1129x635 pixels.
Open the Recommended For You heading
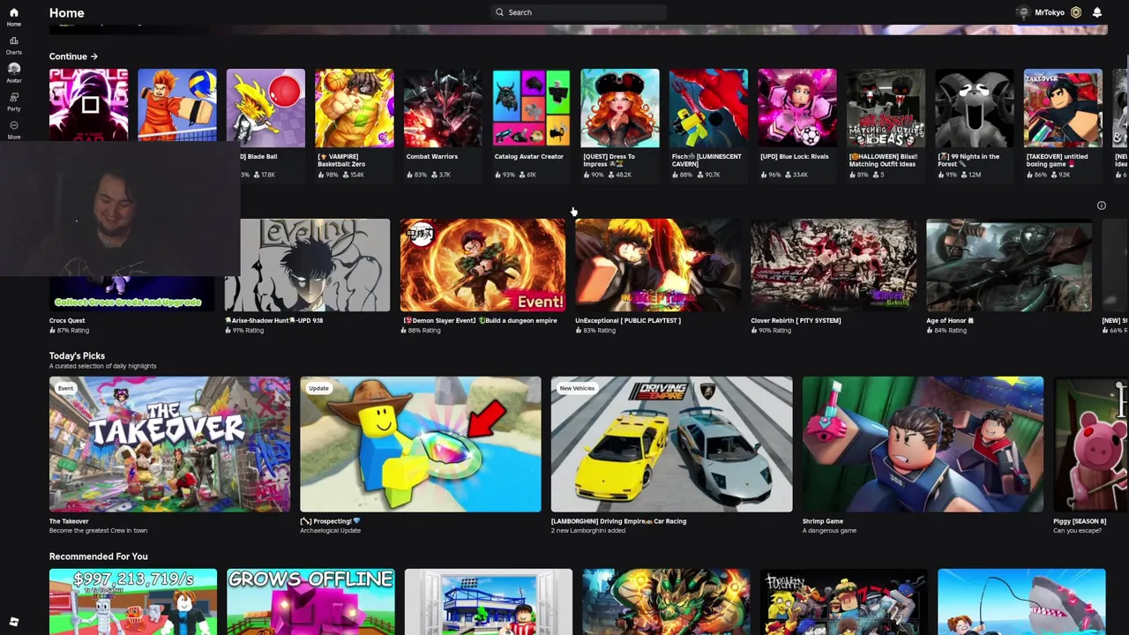(98, 557)
